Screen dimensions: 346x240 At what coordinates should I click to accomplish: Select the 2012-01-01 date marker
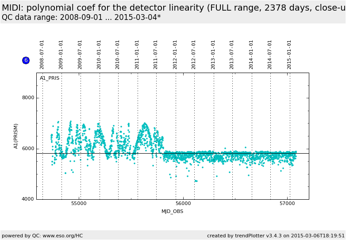[175, 54]
